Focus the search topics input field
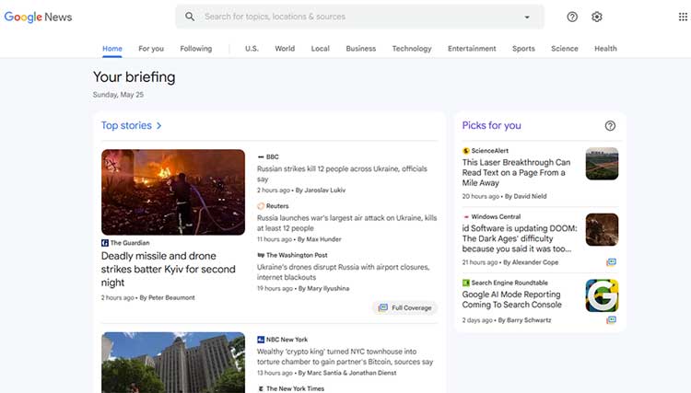Image resolution: width=691 pixels, height=393 pixels. 360,17
